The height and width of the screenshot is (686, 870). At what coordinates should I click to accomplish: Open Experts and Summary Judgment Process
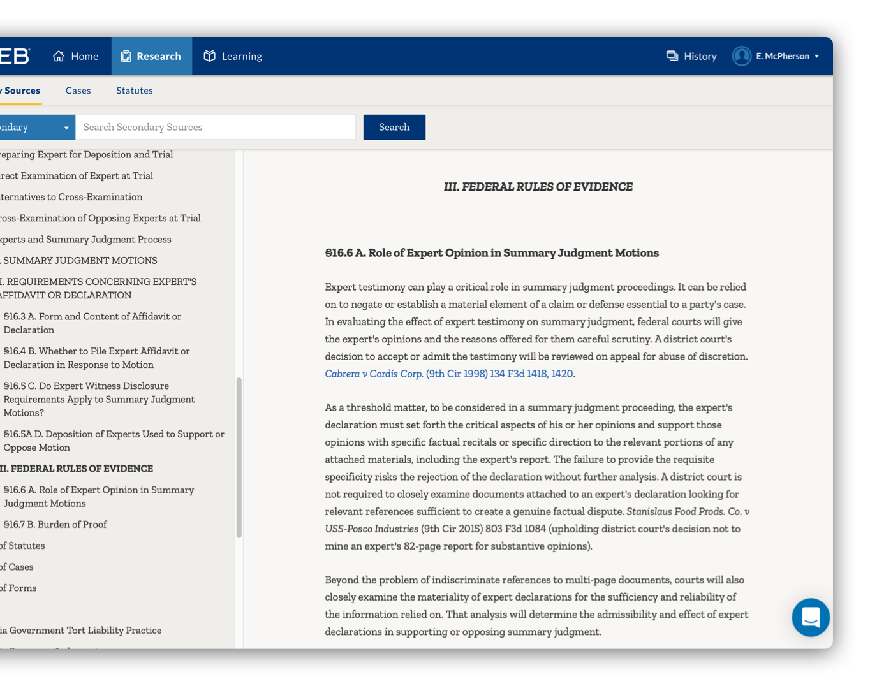click(85, 240)
